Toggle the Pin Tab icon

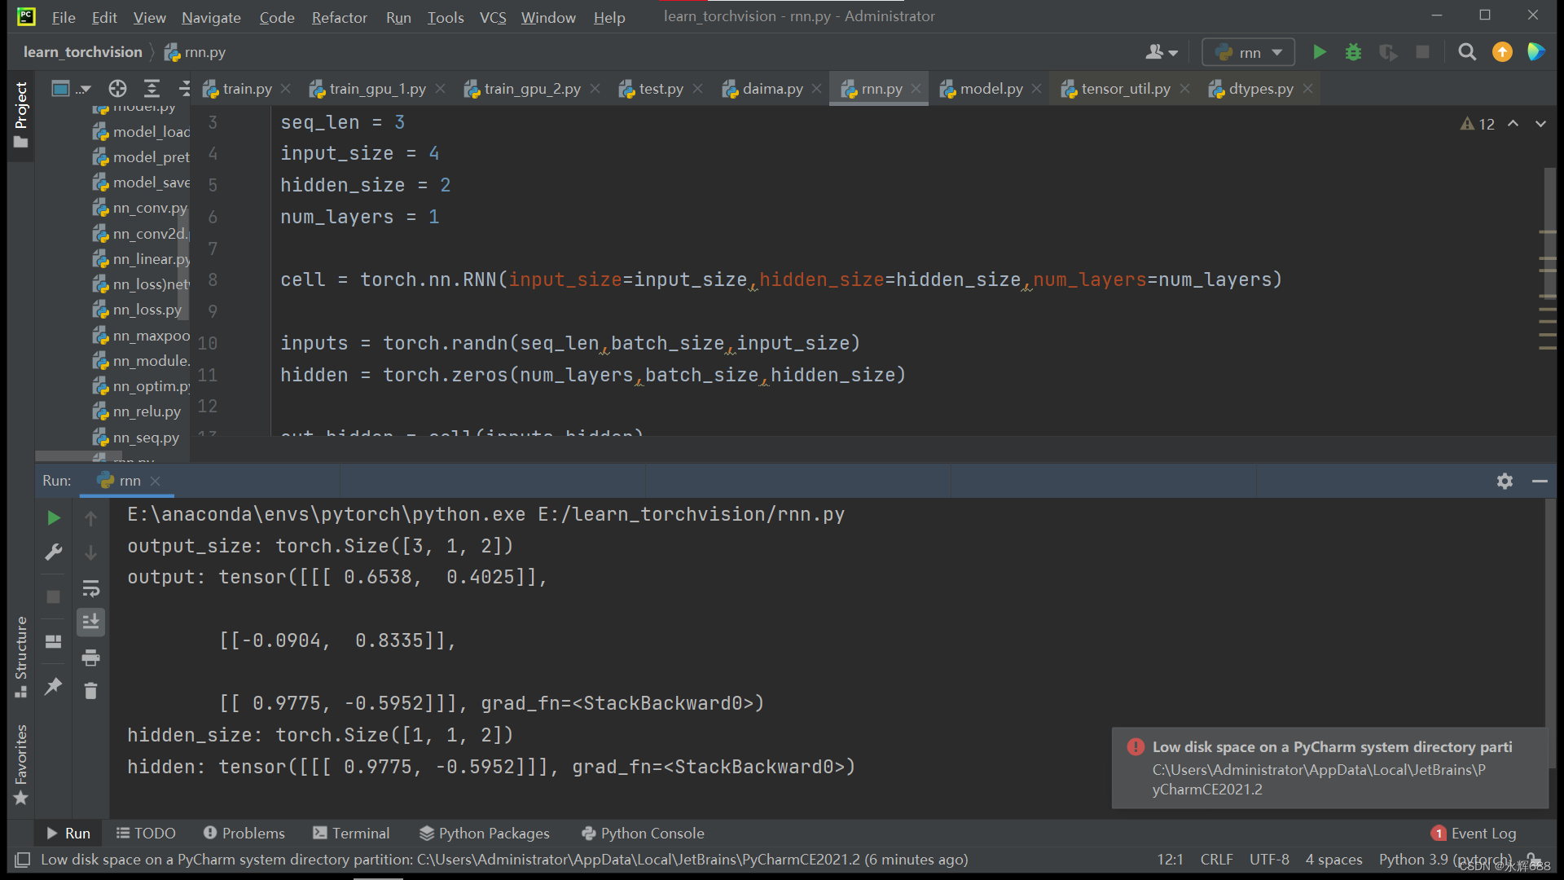coord(54,686)
